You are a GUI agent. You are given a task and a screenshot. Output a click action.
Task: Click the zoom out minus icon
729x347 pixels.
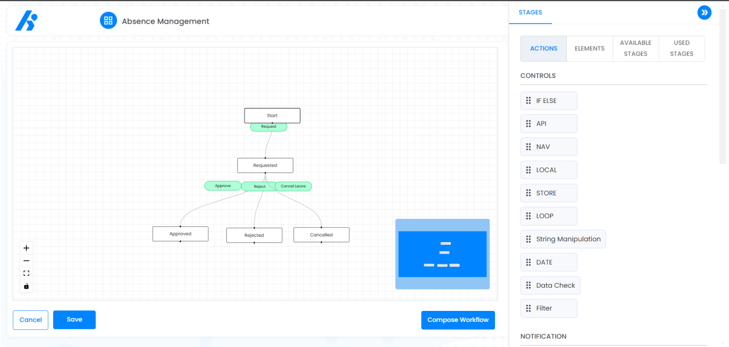[27, 261]
